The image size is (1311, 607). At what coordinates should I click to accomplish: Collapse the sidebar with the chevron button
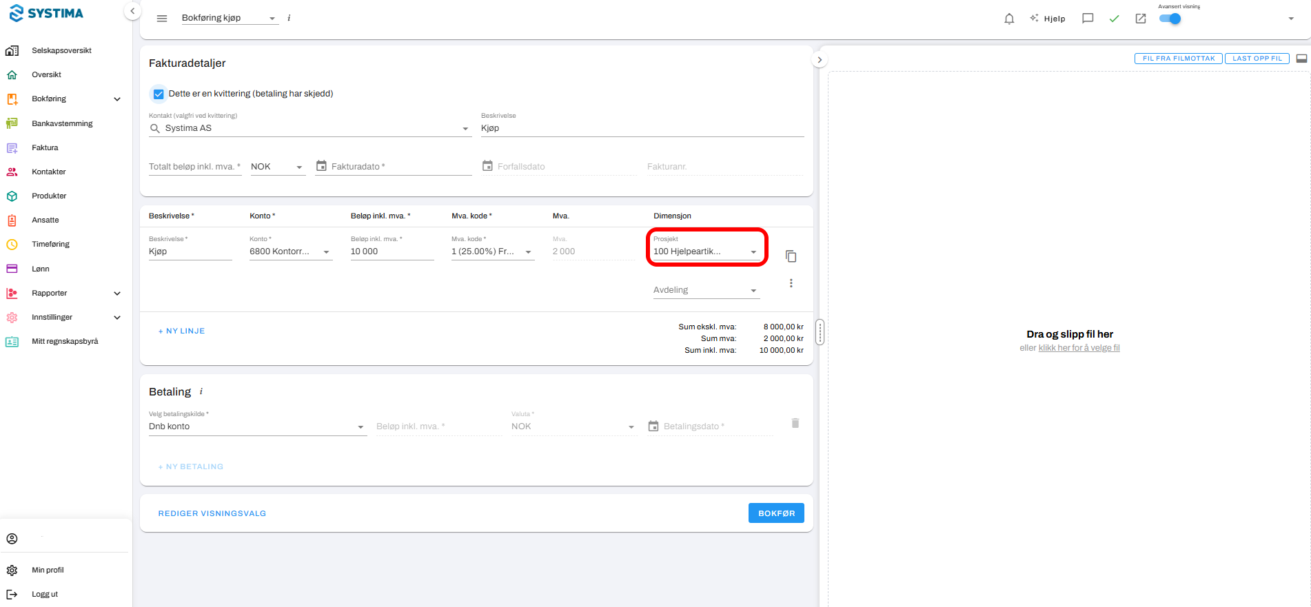pos(132,11)
